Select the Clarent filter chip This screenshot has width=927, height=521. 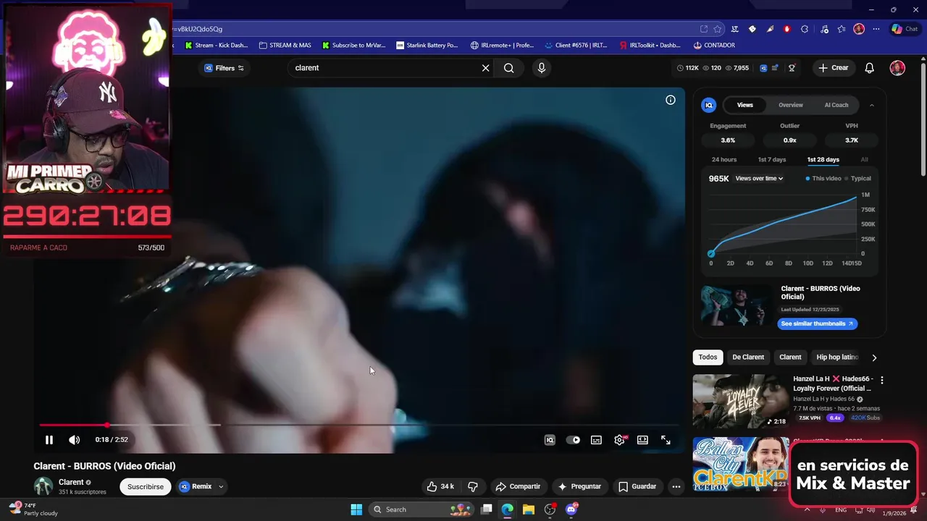(790, 357)
